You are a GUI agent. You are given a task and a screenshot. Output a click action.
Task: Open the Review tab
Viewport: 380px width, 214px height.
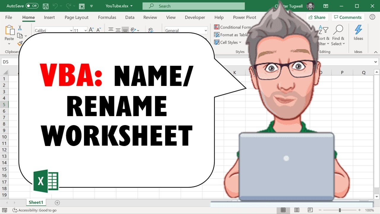(x=150, y=17)
